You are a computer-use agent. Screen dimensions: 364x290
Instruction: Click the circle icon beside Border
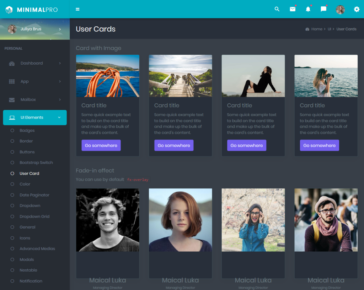(12, 141)
